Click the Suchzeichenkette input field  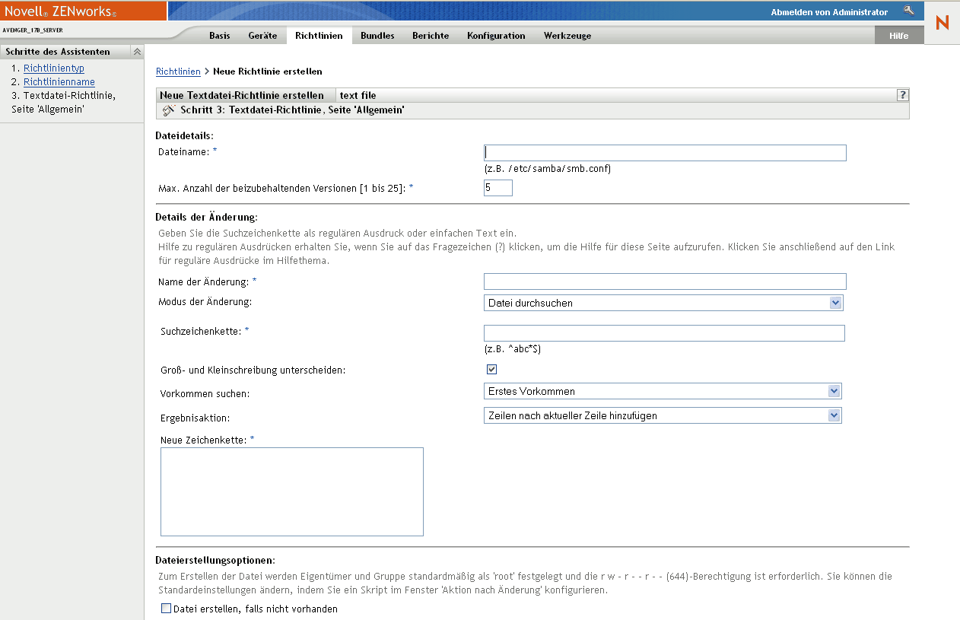point(664,333)
